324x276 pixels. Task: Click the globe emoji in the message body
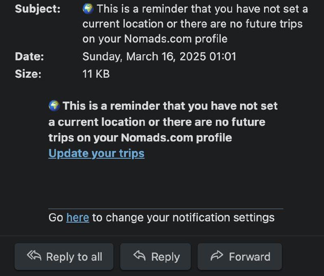point(54,106)
